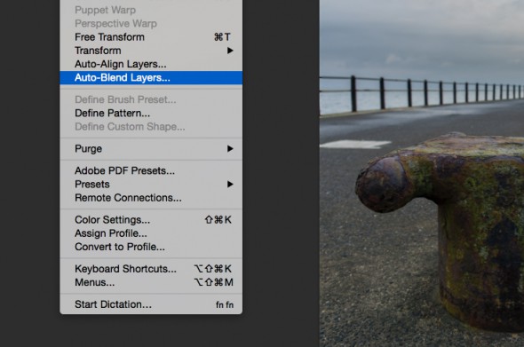Click the Puppet Warp menu entry
The image size is (524, 347).
pos(151,10)
